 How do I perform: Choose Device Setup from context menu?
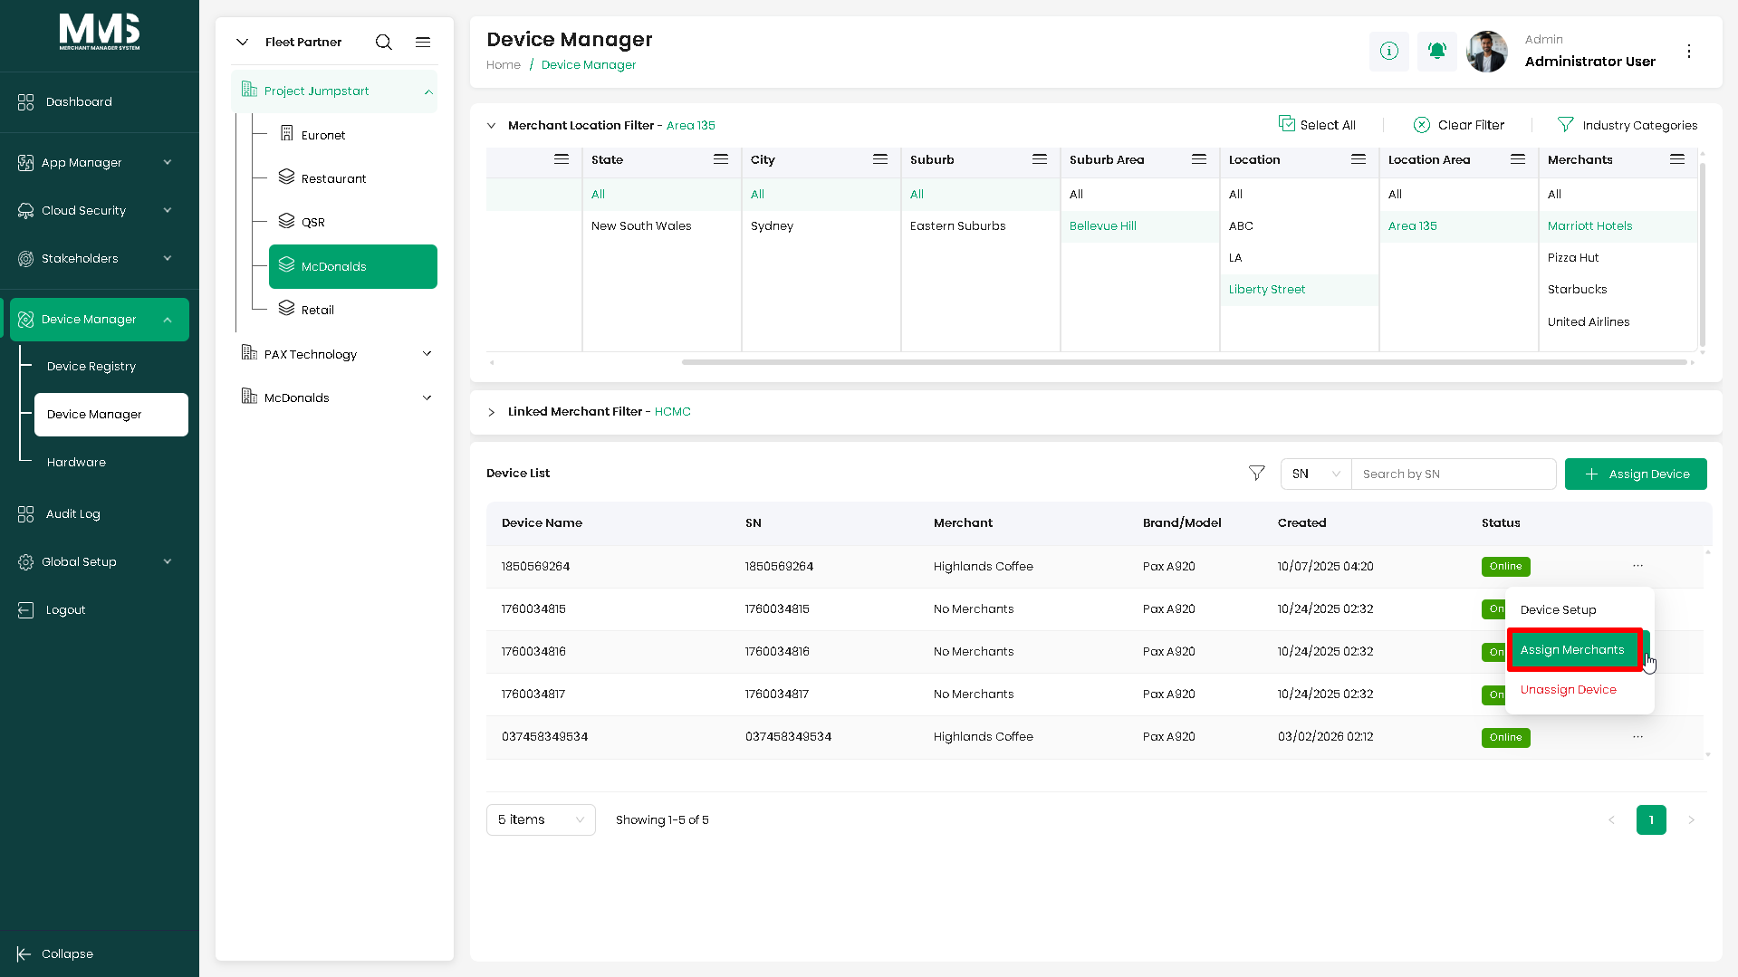pos(1580,609)
